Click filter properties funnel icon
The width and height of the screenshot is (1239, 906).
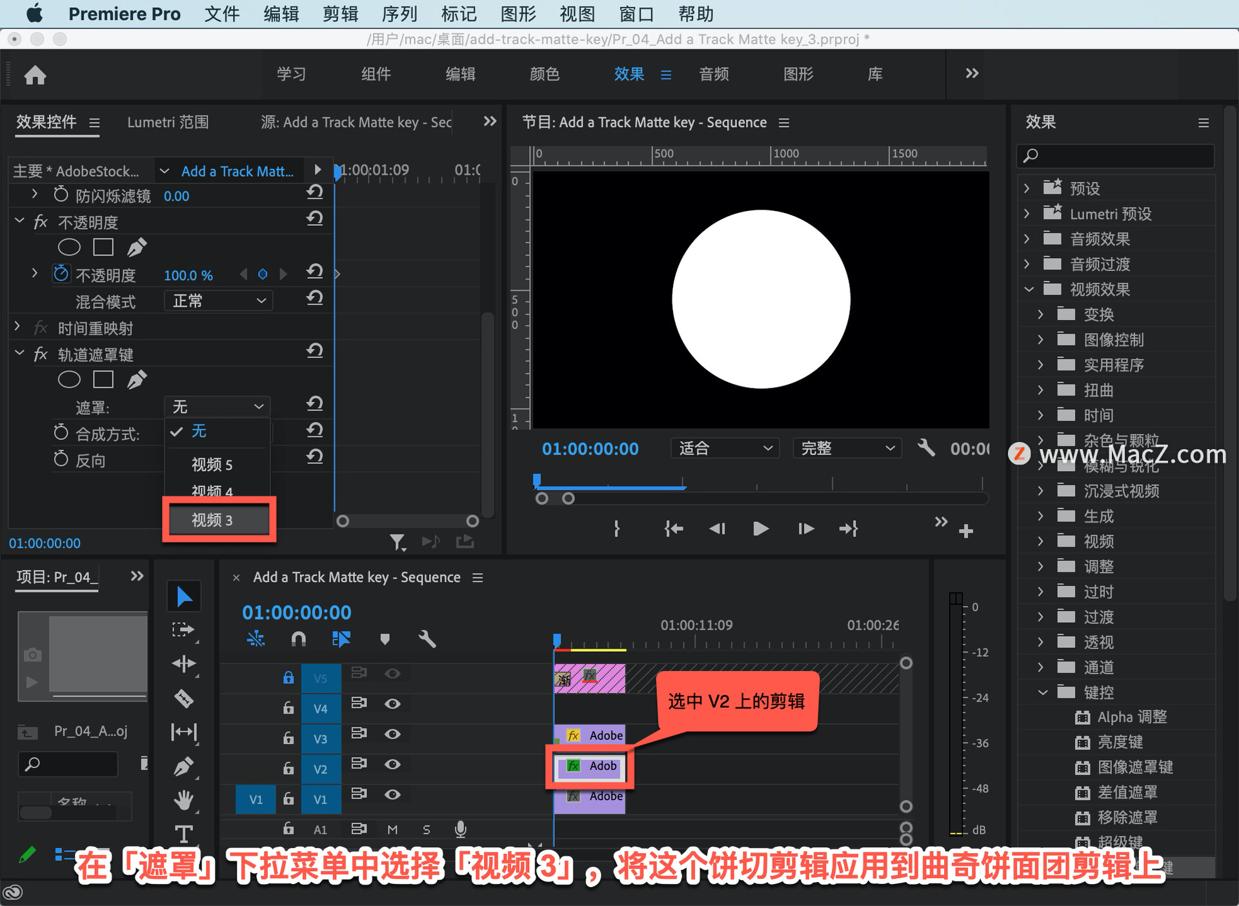pyautogui.click(x=398, y=542)
